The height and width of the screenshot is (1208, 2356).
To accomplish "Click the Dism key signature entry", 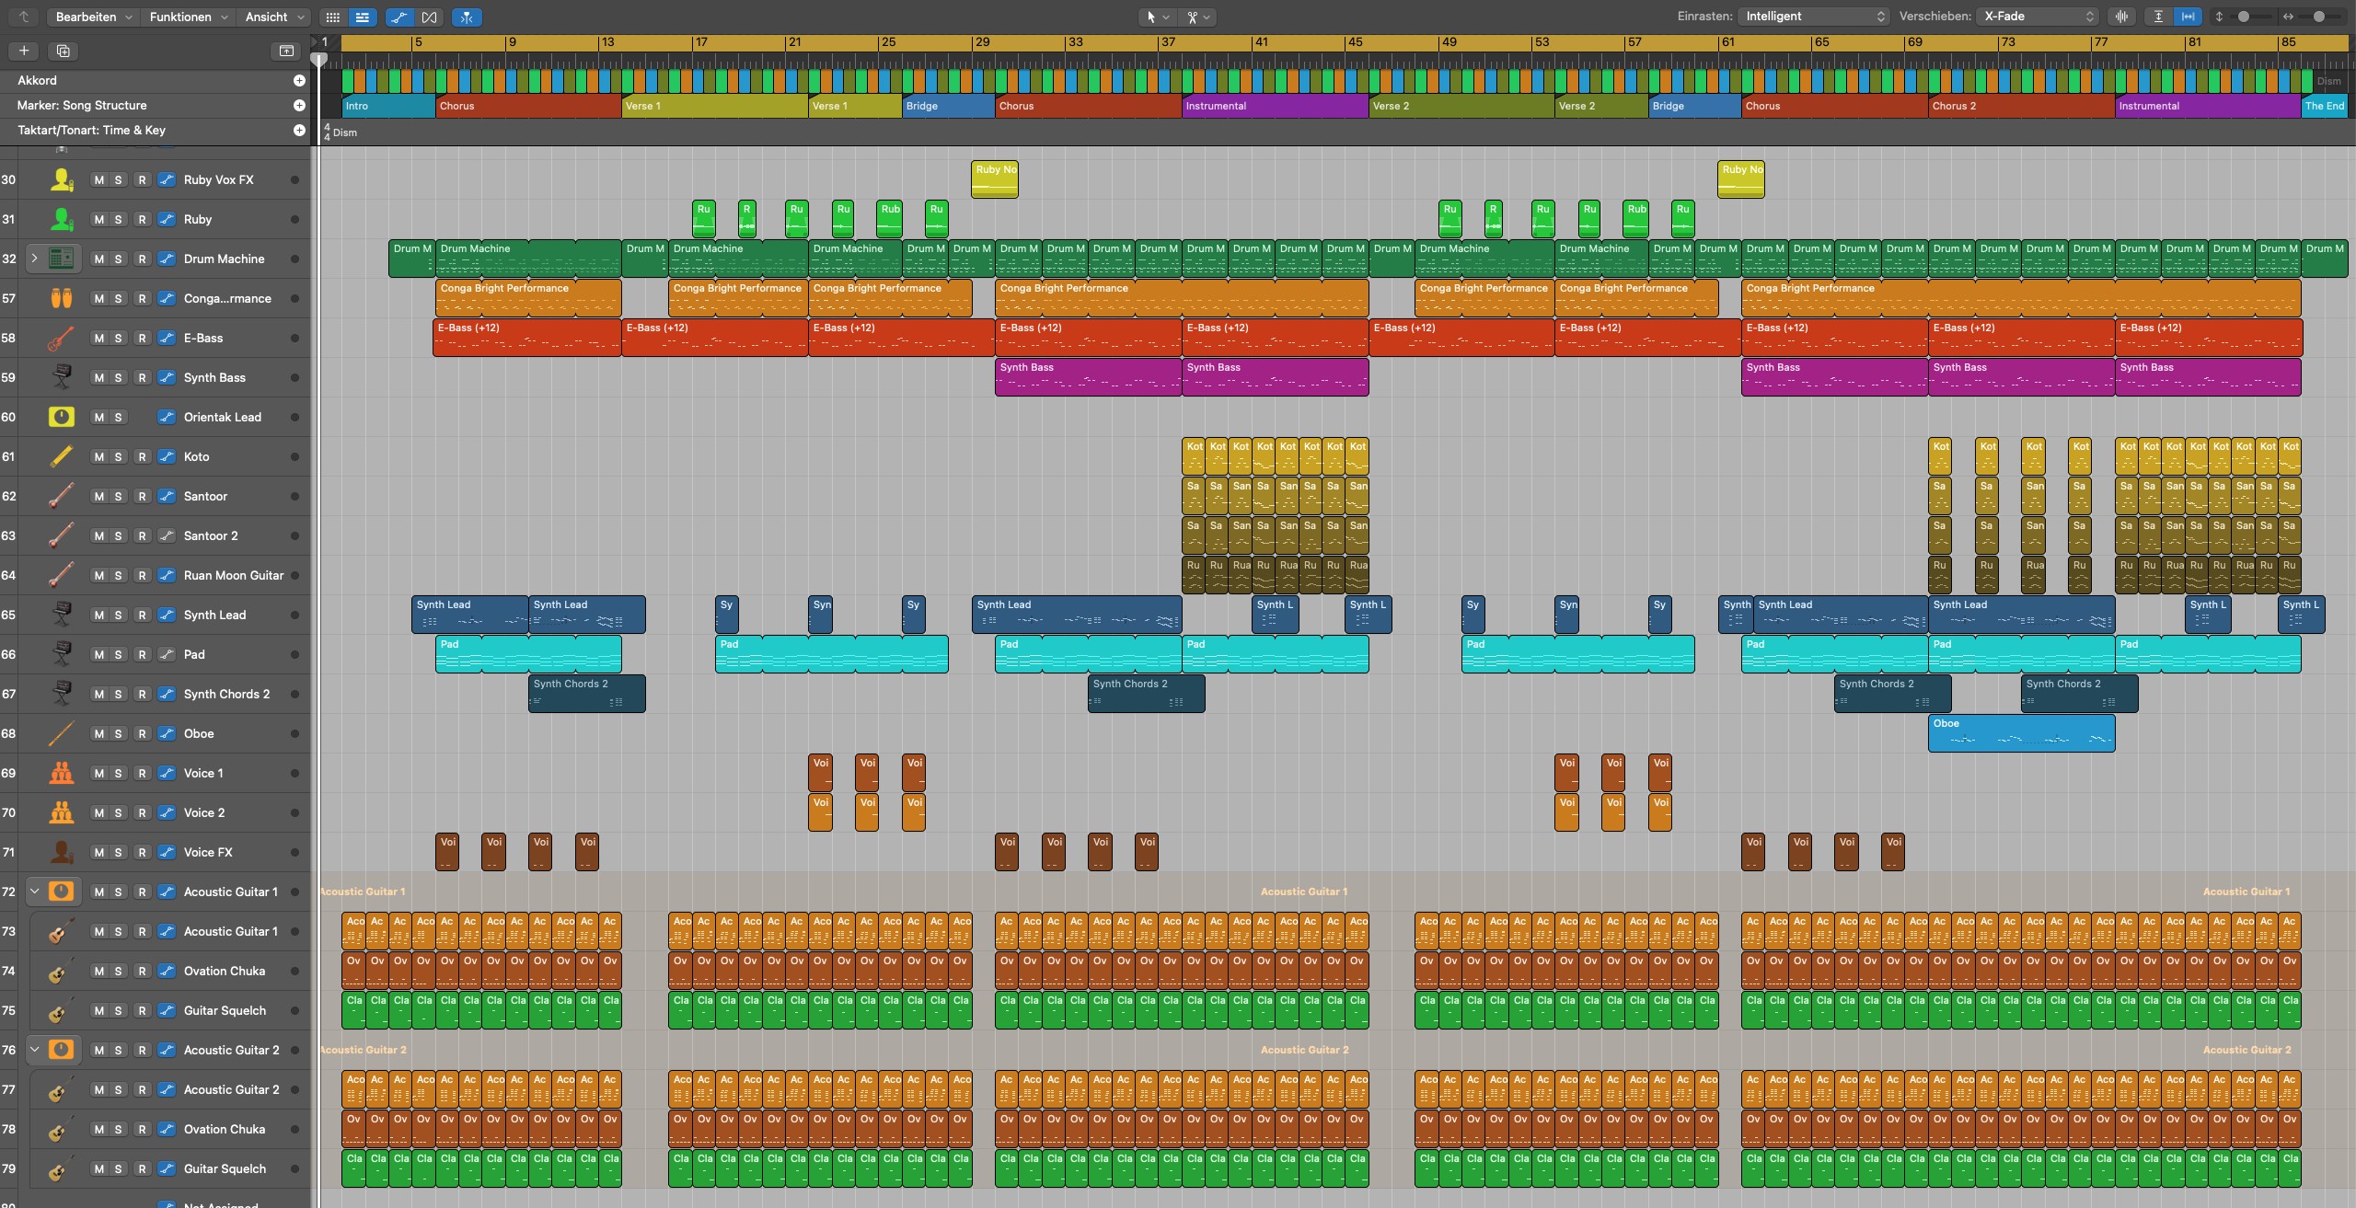I will pyautogui.click(x=345, y=132).
